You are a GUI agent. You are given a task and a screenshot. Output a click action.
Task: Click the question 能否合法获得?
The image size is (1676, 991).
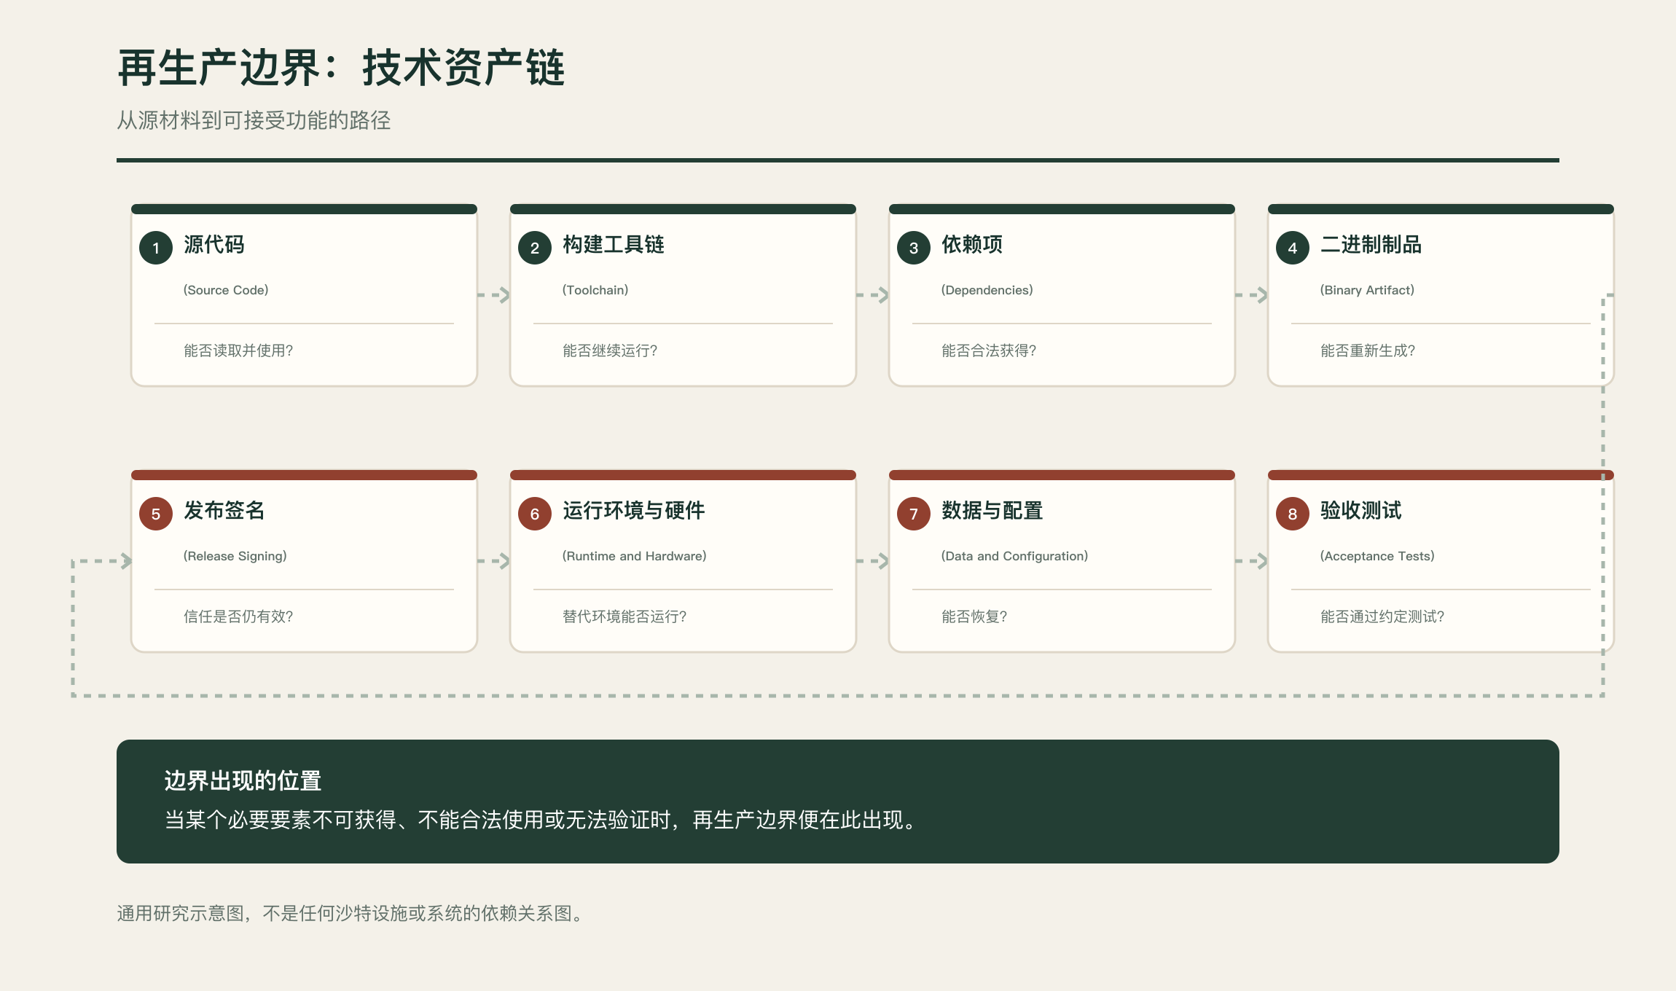989,350
